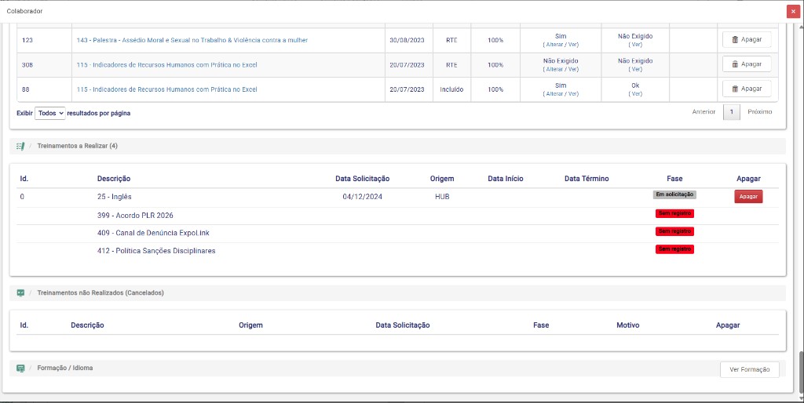804x403 pixels.
Task: Open Ver Formação button
Action: [749, 369]
